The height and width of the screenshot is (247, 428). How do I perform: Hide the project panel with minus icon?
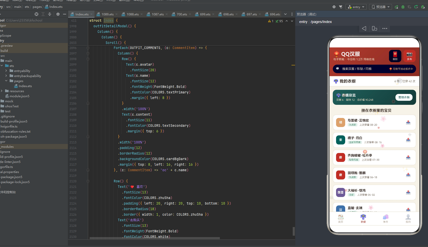(65, 14)
